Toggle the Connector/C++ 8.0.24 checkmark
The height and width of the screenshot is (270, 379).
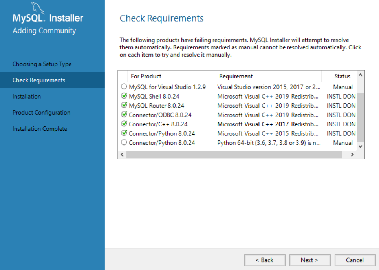coord(124,124)
